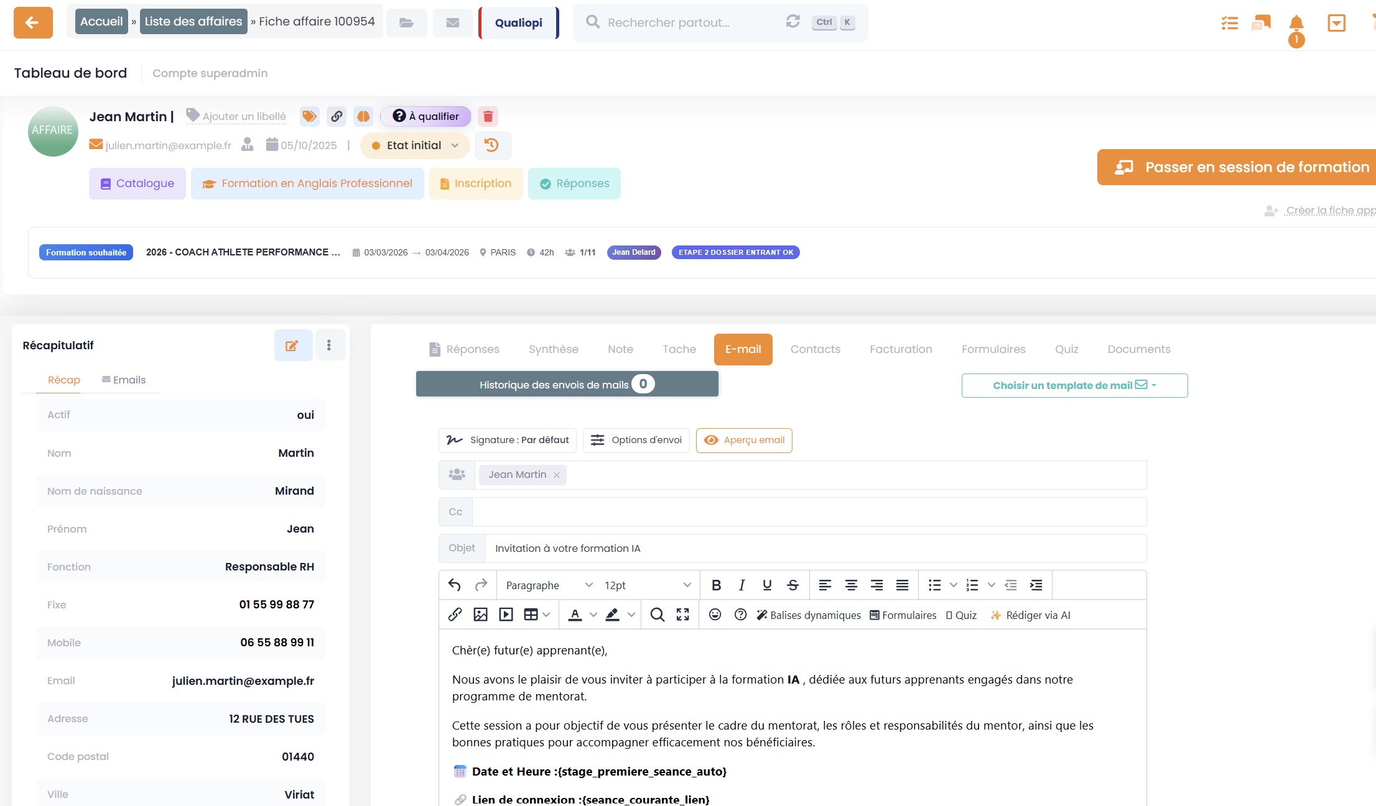Edit the Récapitulatif with pencil icon

coord(292,346)
